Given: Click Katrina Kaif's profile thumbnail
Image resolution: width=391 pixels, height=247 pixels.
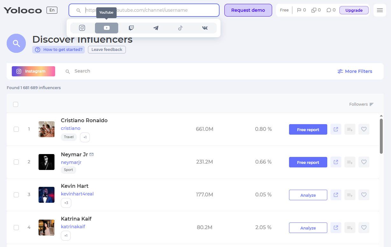Looking at the screenshot, I should click(x=47, y=228).
